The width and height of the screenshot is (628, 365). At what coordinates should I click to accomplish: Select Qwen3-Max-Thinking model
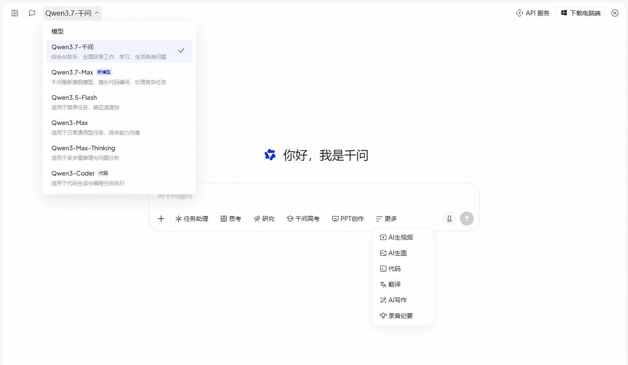tap(119, 152)
